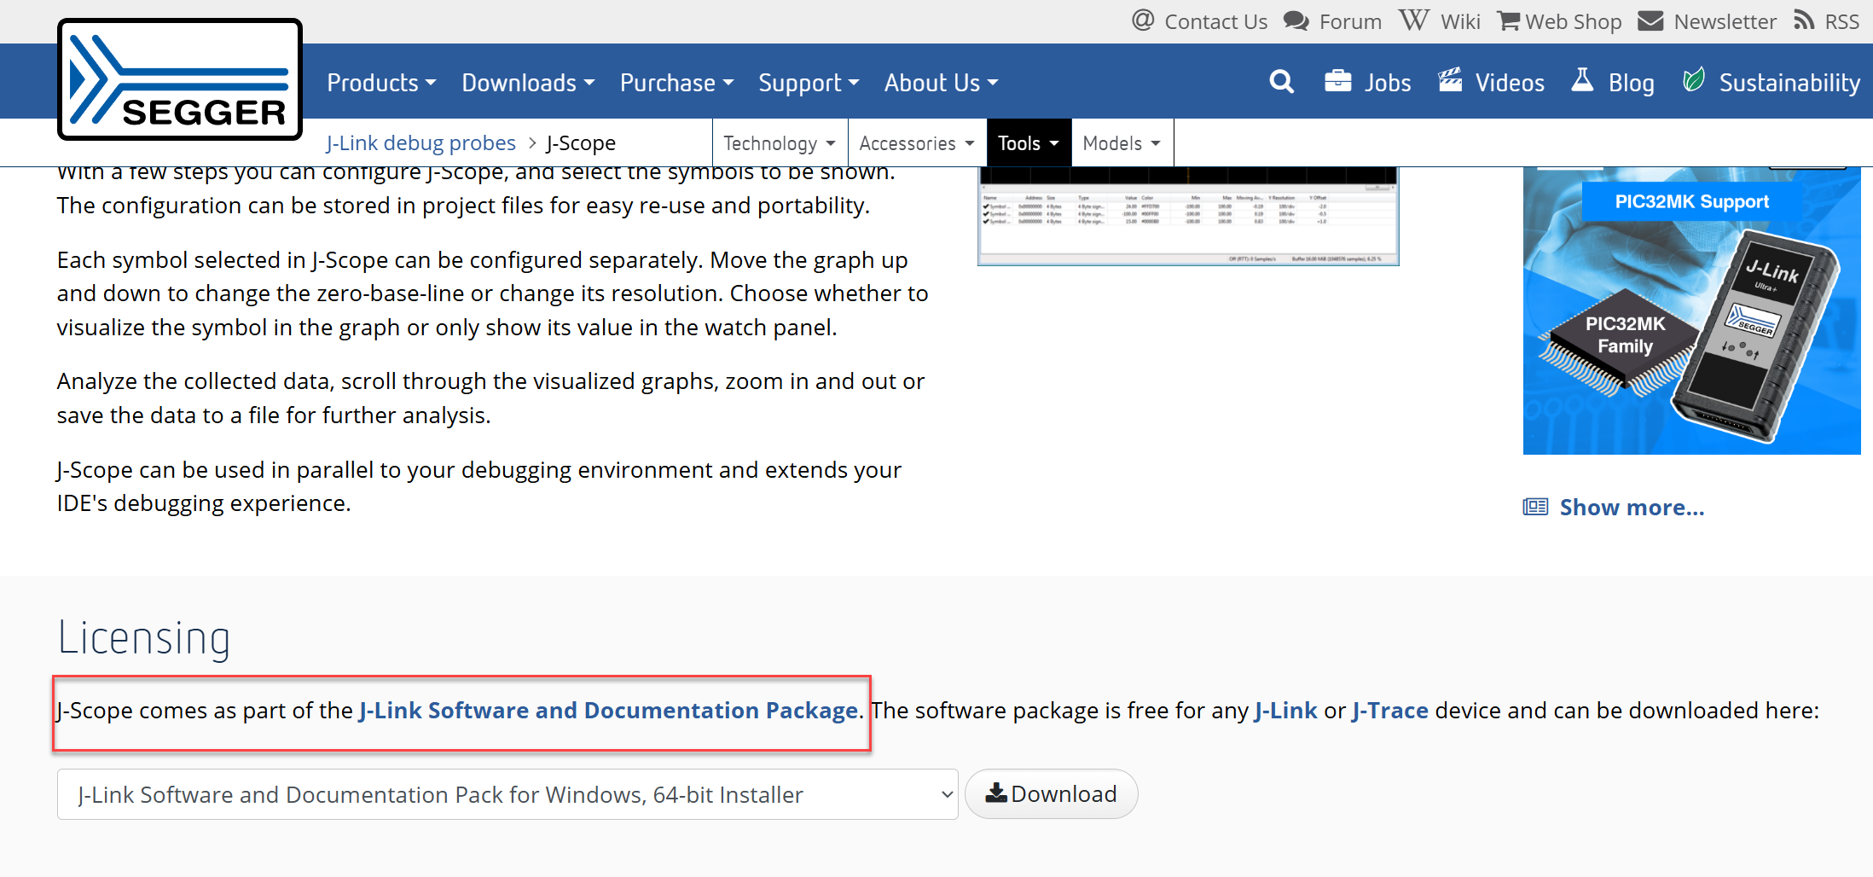The image size is (1873, 877).
Task: Open the Models submenu
Action: (x=1122, y=142)
